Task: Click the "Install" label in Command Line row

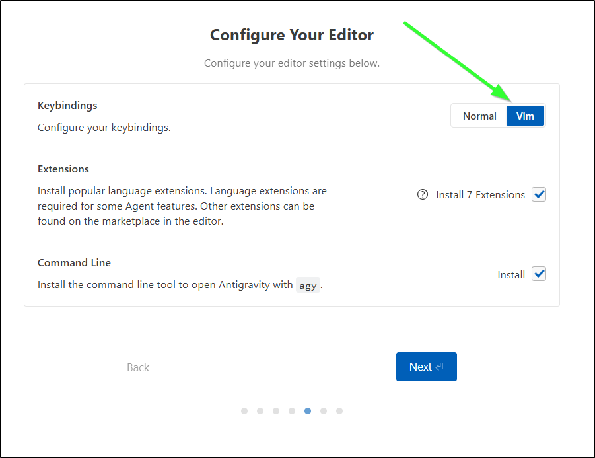Action: pos(511,274)
